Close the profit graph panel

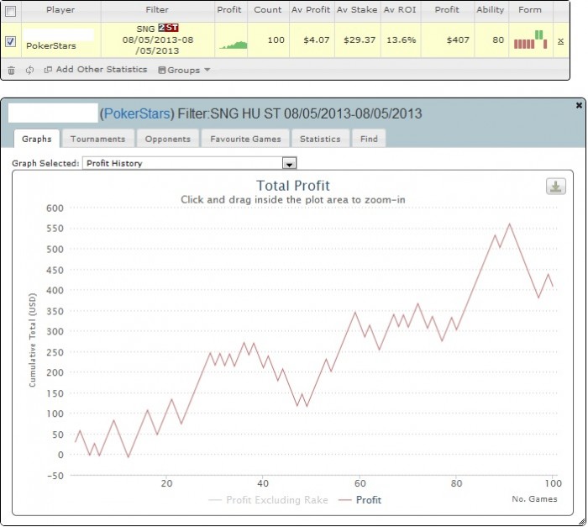579,105
